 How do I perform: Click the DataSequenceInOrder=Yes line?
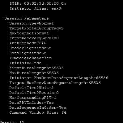click(38, 108)
